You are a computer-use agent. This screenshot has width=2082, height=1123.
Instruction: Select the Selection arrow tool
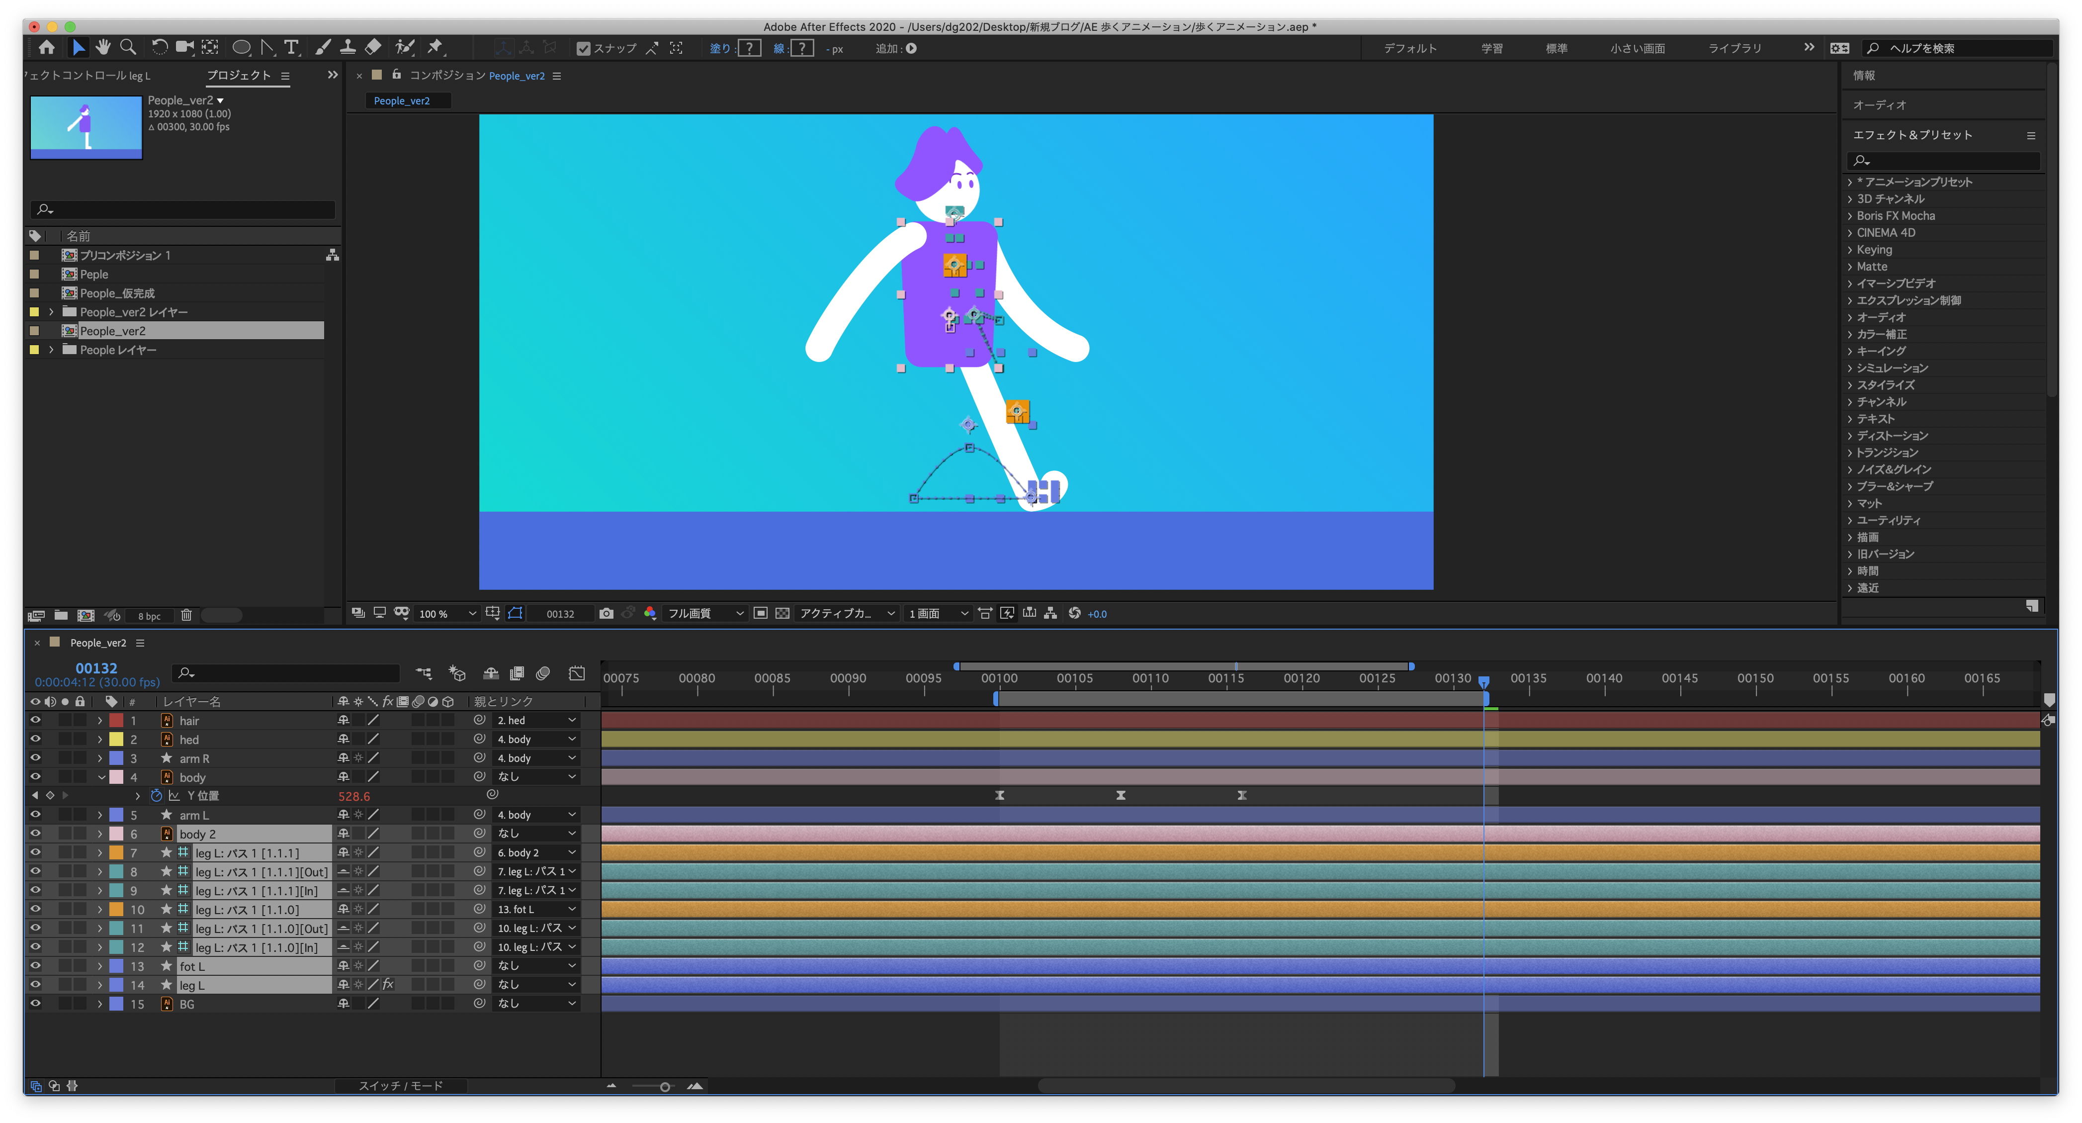(79, 48)
